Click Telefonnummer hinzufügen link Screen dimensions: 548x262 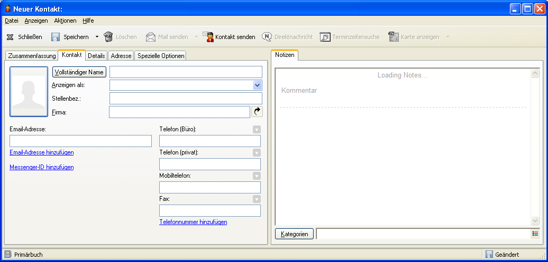(193, 222)
